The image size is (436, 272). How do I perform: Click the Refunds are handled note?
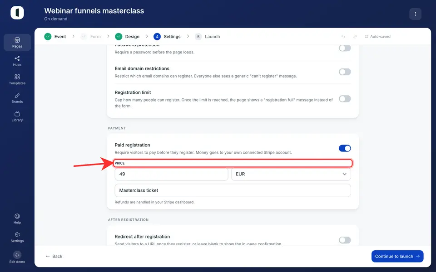[154, 202]
